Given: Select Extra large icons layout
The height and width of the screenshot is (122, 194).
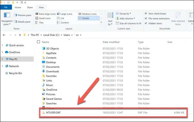Looking at the screenshot, I should point(45,14).
